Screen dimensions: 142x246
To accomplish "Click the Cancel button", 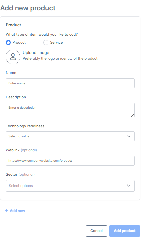I will pyautogui.click(x=96, y=231).
